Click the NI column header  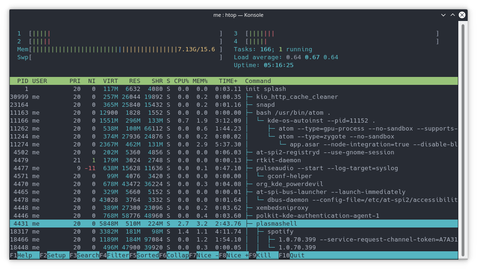pyautogui.click(x=91, y=81)
